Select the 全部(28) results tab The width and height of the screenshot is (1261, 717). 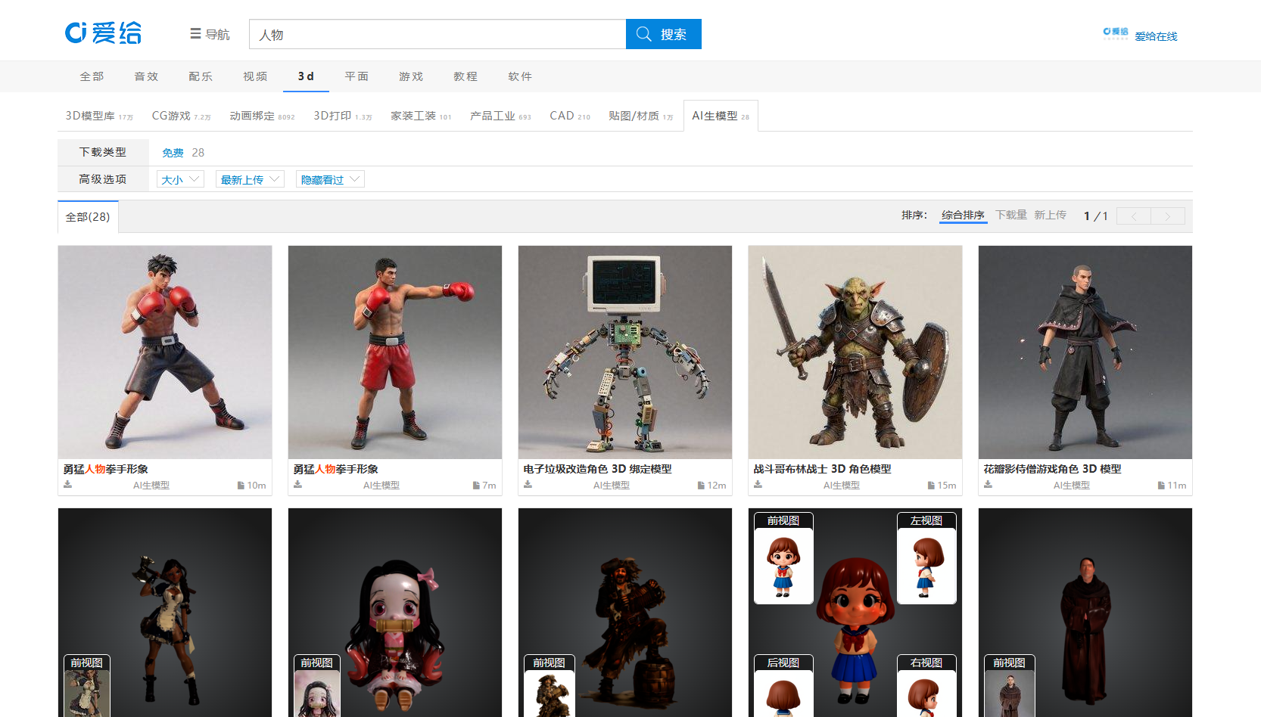pyautogui.click(x=88, y=217)
